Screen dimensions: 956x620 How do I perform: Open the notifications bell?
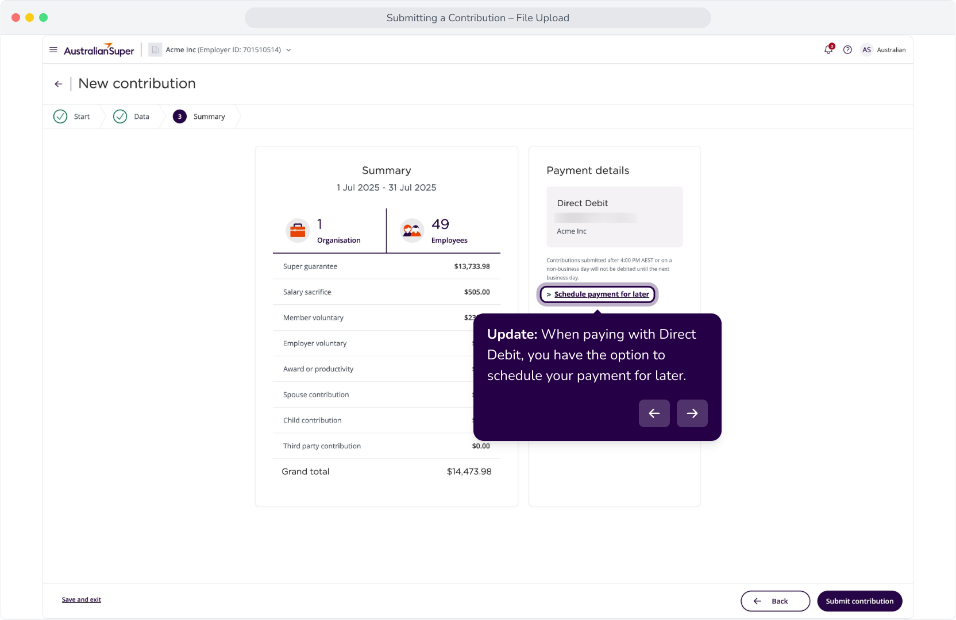click(828, 49)
